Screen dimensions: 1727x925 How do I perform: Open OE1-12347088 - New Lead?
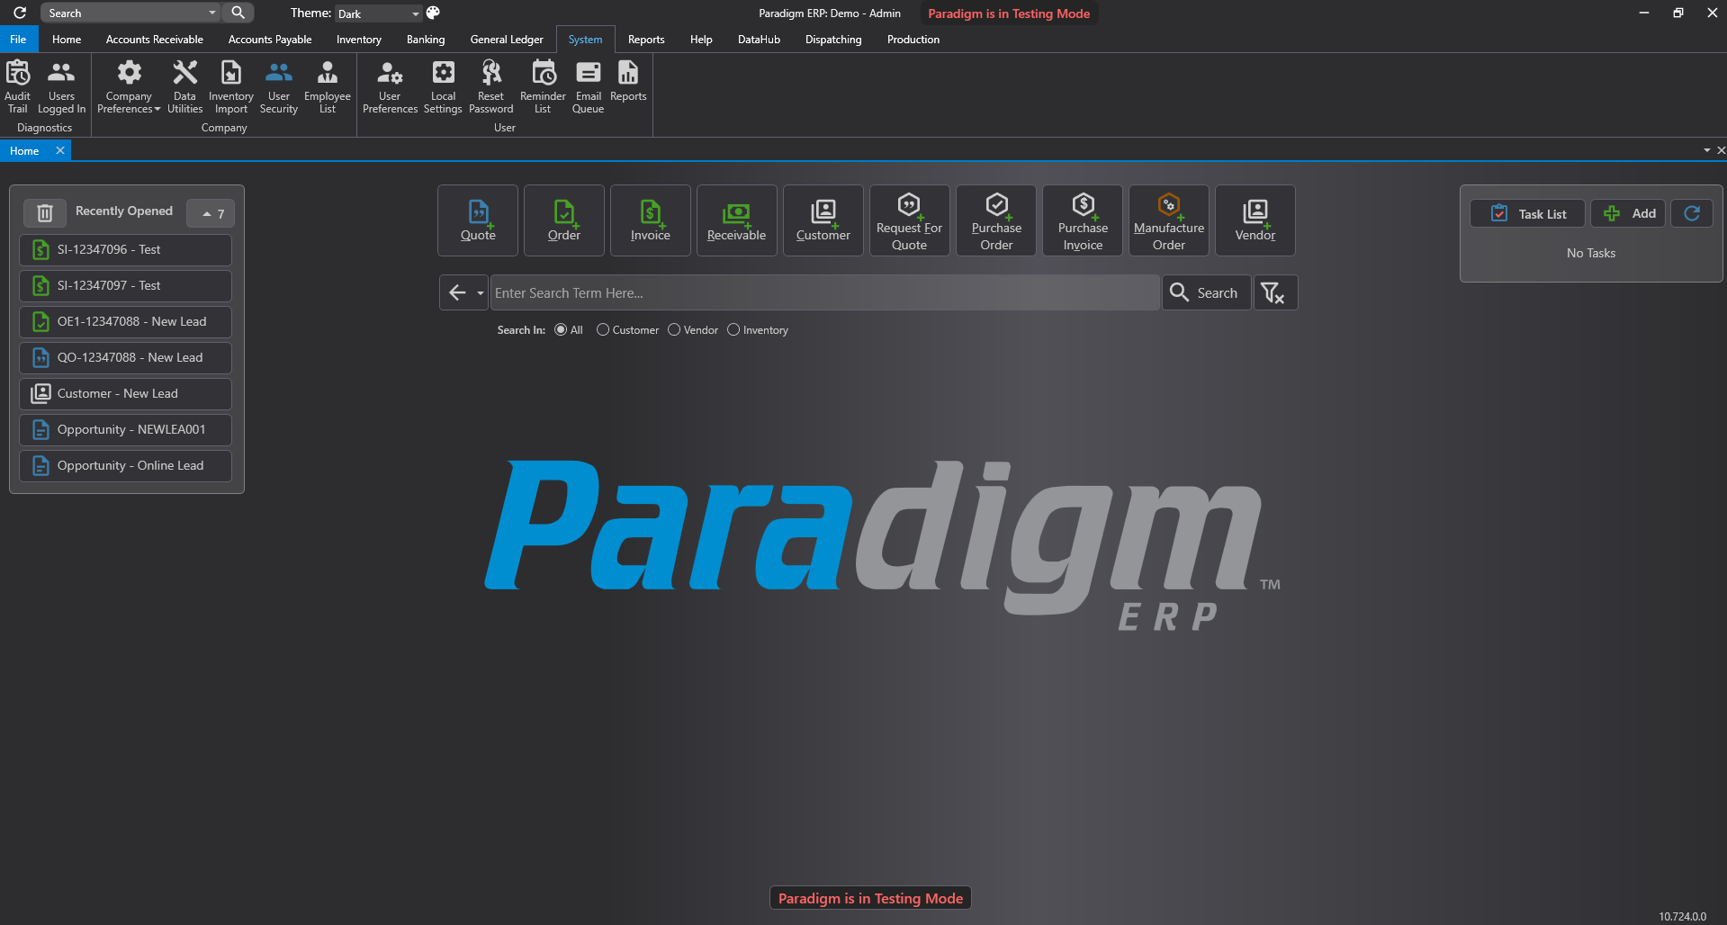(125, 321)
